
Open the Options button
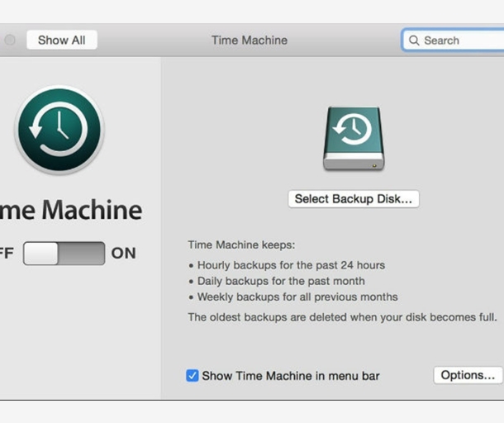coord(468,375)
